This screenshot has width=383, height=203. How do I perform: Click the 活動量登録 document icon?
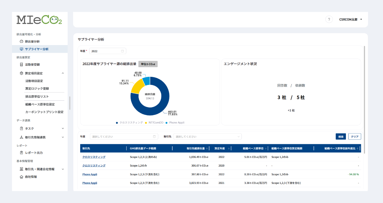[x=21, y=64]
